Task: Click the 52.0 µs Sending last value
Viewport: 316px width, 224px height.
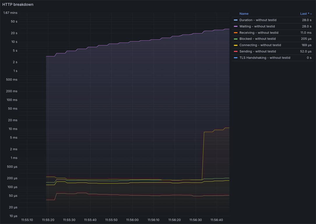Action: pos(306,51)
